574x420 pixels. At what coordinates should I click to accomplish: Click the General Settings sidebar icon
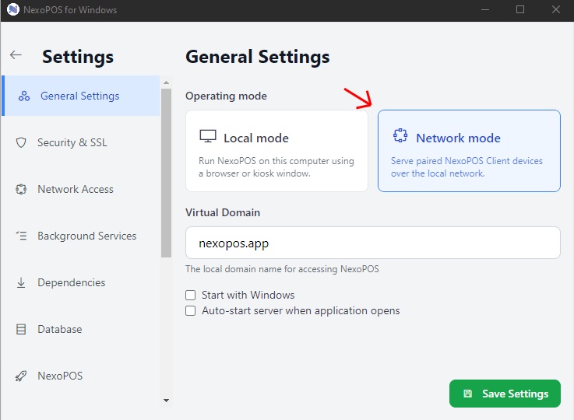click(24, 96)
